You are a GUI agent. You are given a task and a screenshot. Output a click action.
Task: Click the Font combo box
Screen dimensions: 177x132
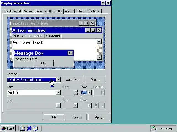pyautogui.click(x=34, y=106)
